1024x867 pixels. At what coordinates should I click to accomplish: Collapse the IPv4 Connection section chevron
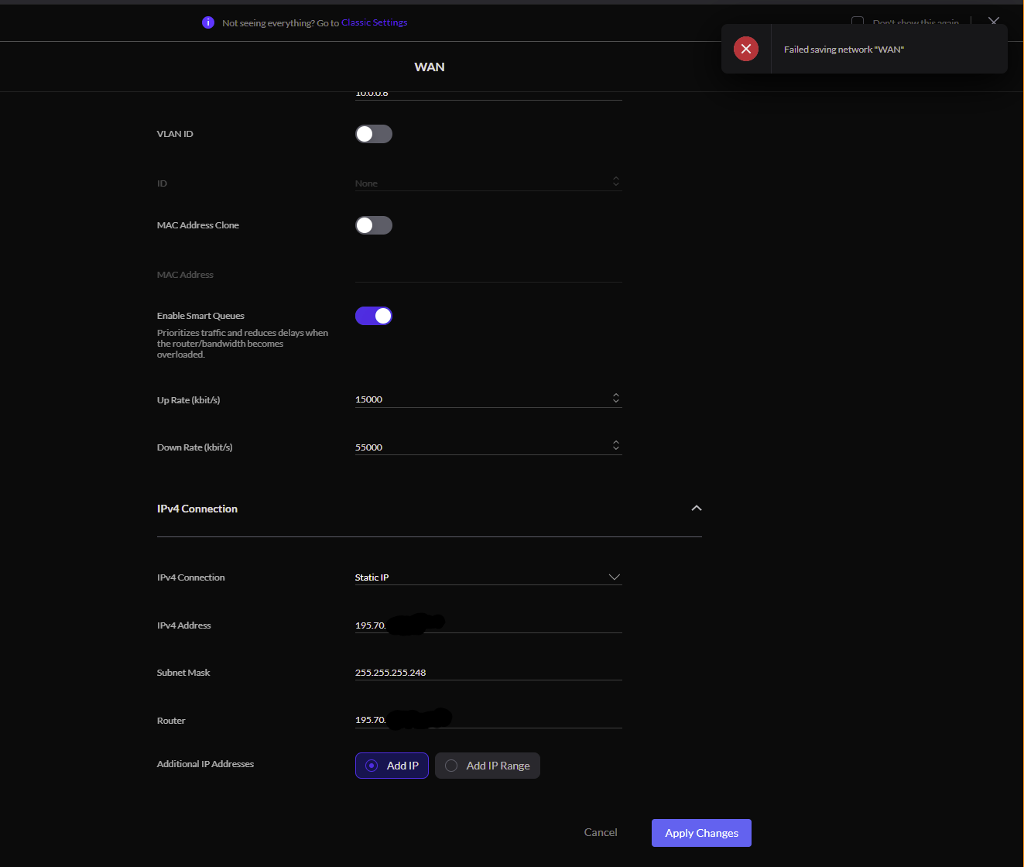696,509
